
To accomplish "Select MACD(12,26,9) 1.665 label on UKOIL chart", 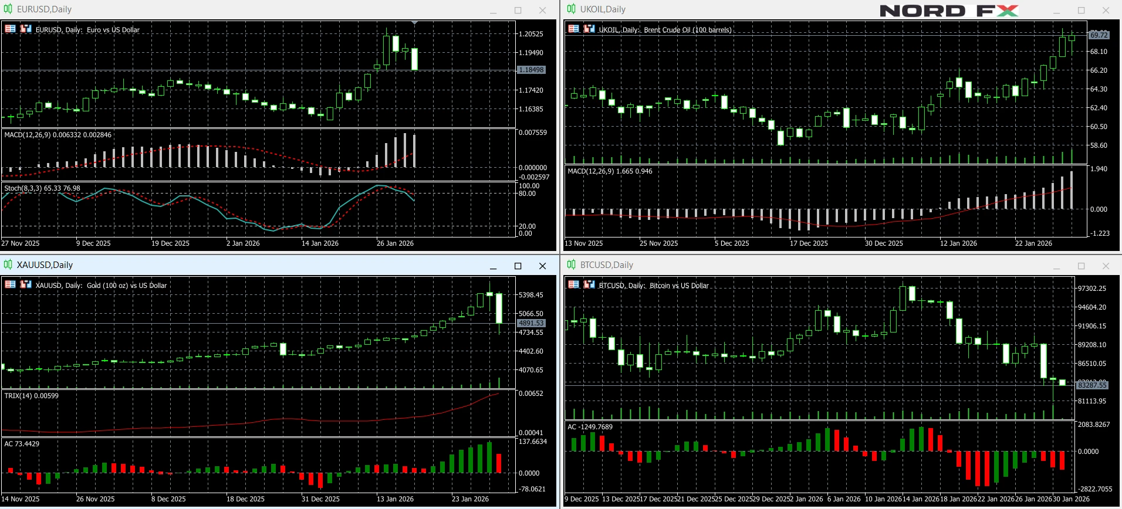I will tap(610, 171).
